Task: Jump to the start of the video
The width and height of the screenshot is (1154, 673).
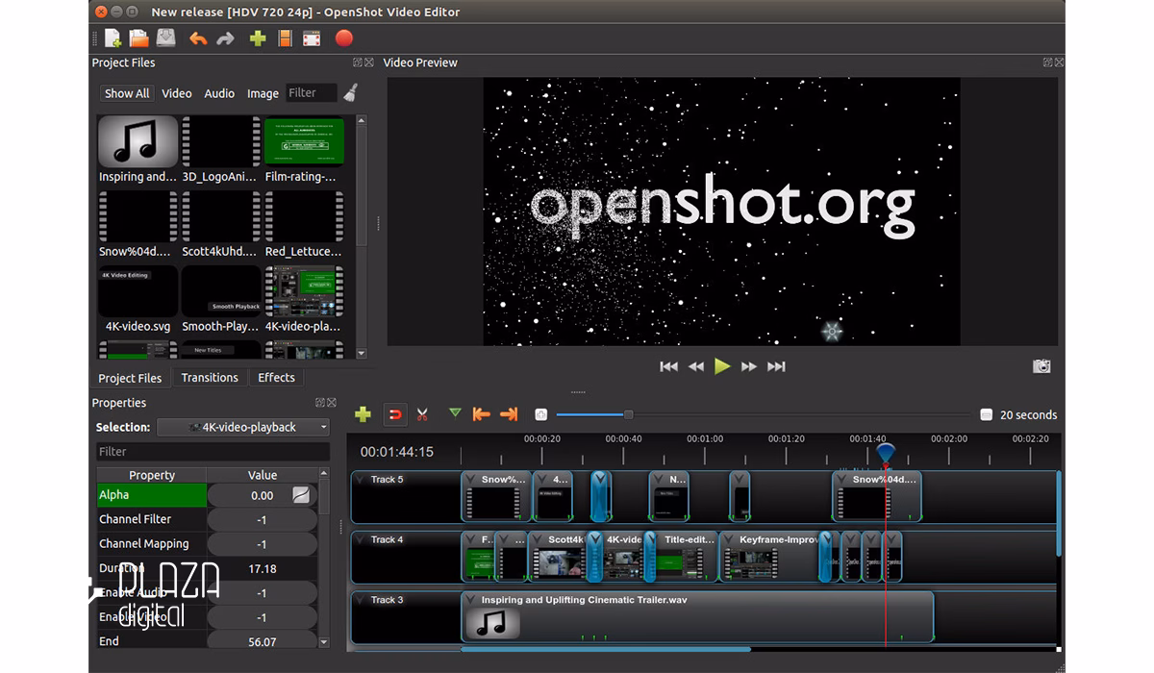Action: click(x=668, y=366)
